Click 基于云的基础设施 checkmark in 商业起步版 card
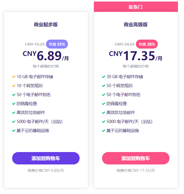Viewport: 184px width, 194px height. coord(14,131)
